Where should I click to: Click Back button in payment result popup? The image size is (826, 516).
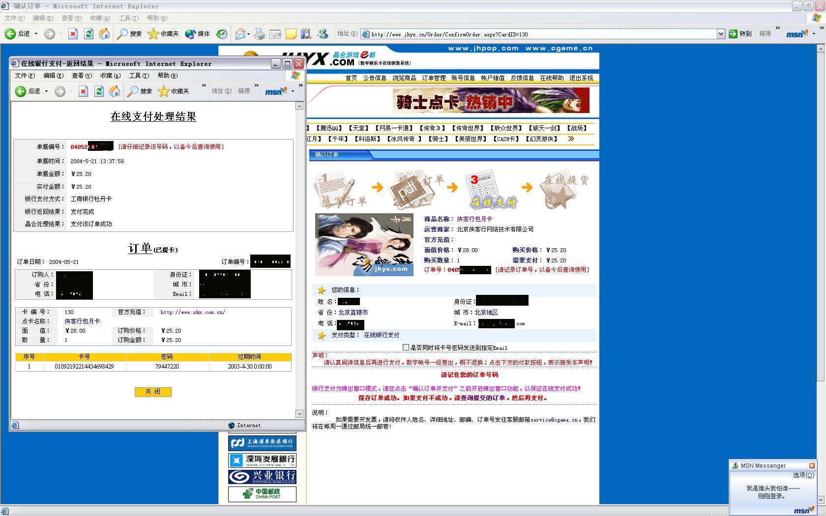(x=28, y=91)
